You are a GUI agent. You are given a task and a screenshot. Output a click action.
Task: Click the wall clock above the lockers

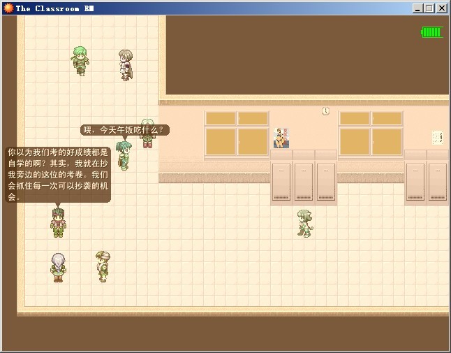(325, 111)
